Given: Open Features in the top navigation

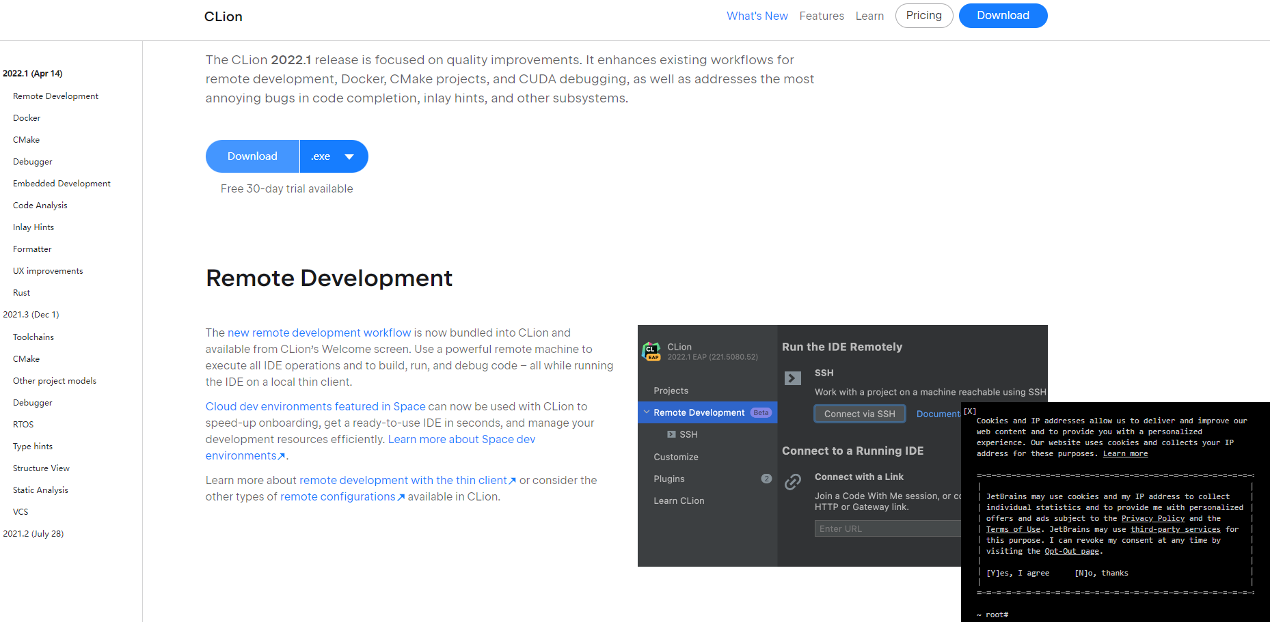Looking at the screenshot, I should [x=822, y=16].
